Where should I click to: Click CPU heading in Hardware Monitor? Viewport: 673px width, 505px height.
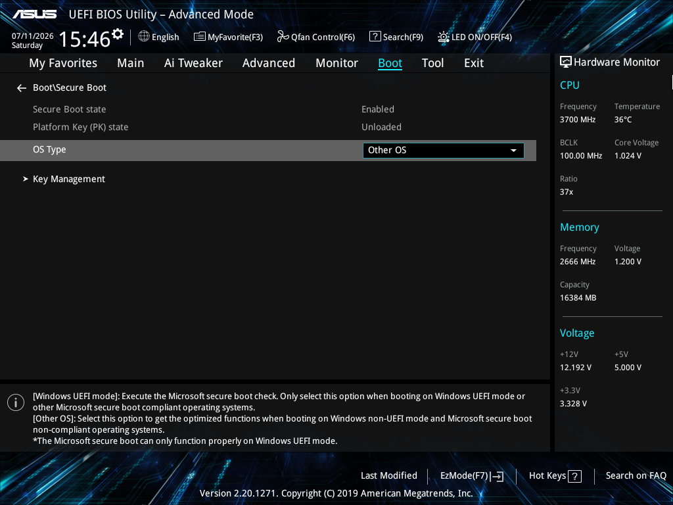pos(570,85)
